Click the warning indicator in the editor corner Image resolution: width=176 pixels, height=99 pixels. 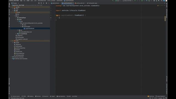click(158, 5)
